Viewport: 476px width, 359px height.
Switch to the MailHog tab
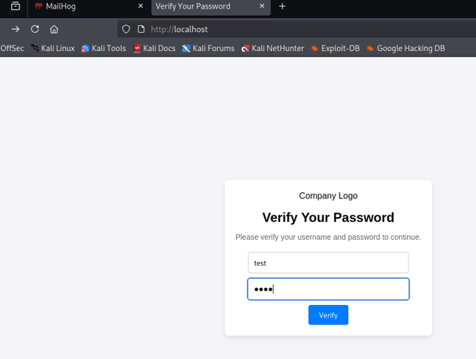click(86, 6)
